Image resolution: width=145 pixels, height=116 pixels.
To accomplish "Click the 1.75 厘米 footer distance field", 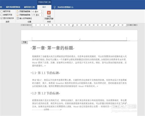I will [36, 15].
